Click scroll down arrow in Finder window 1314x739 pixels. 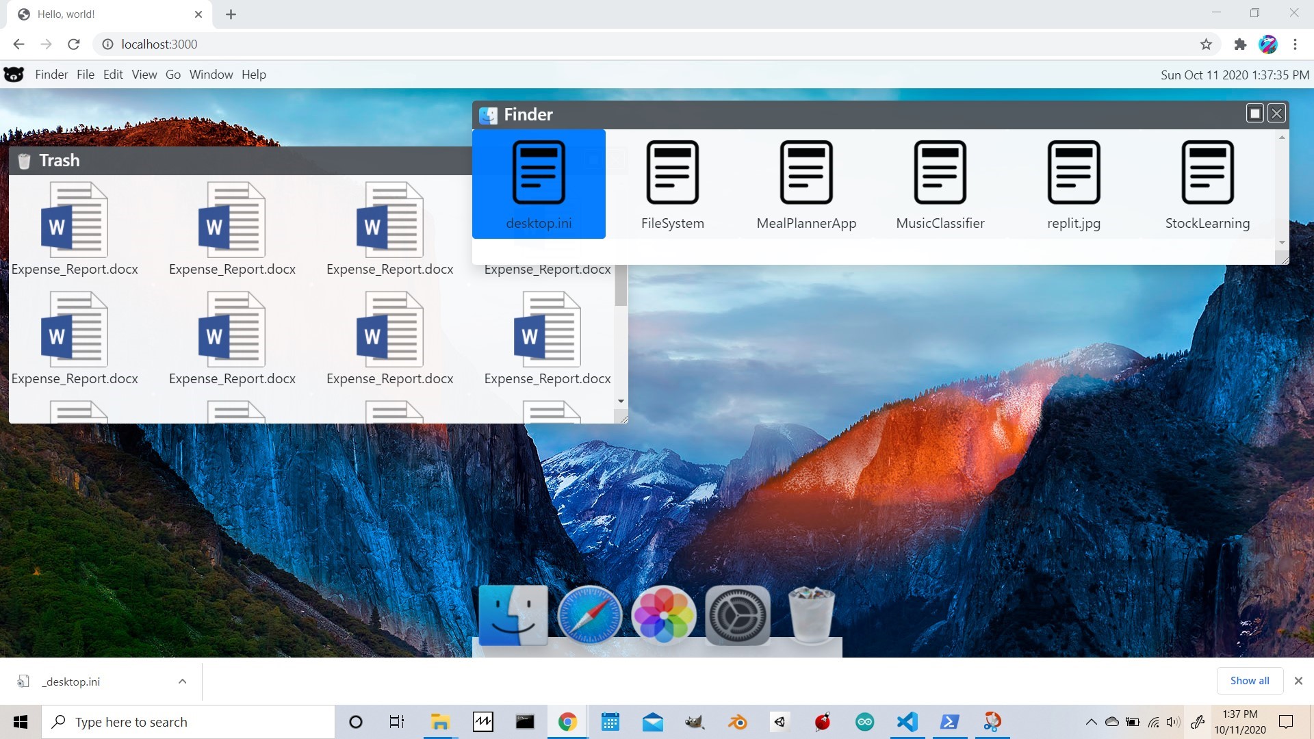tap(1282, 243)
